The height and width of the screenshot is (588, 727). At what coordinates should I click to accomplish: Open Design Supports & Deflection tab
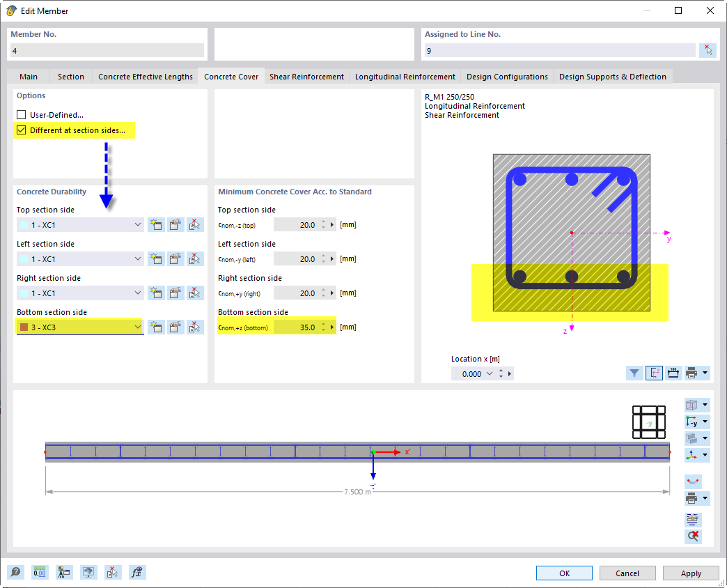click(x=613, y=77)
